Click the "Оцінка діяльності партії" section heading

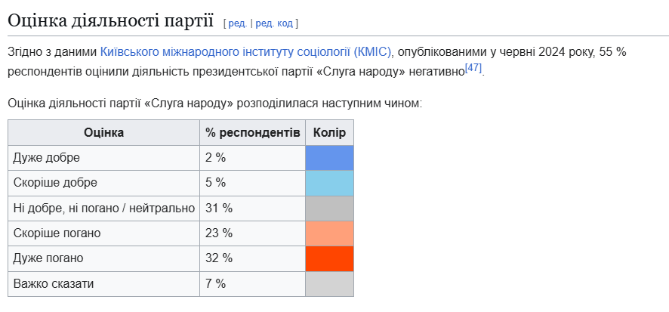coord(110,20)
